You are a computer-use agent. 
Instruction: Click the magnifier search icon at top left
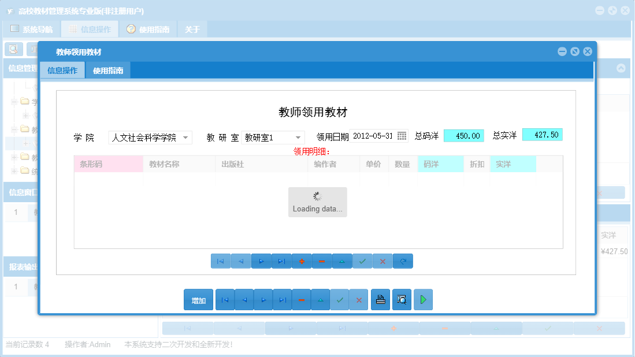click(x=14, y=49)
